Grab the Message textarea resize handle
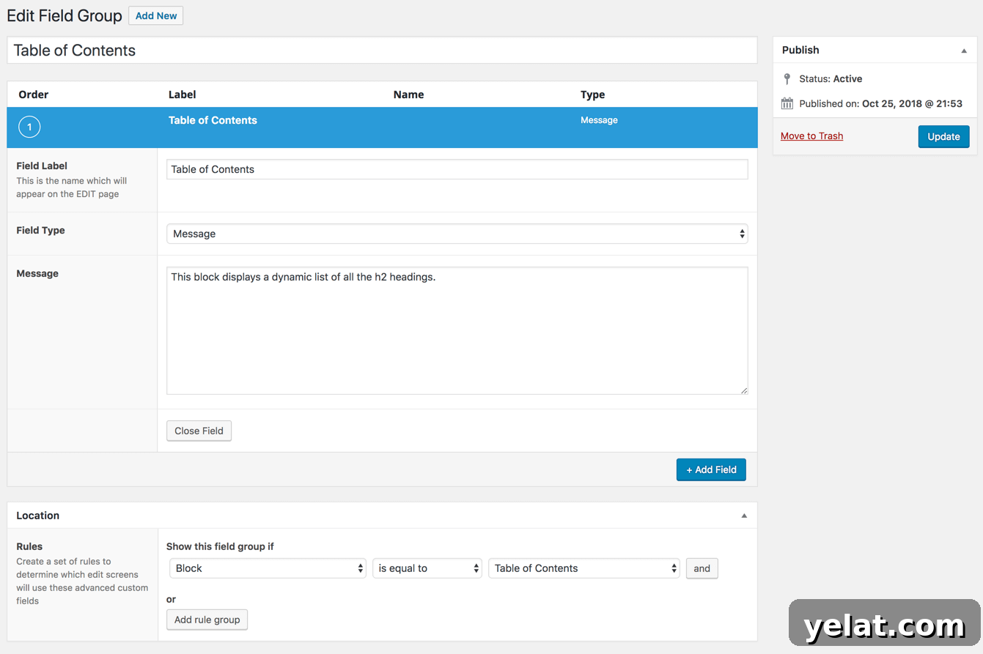The image size is (983, 654). 743,390
